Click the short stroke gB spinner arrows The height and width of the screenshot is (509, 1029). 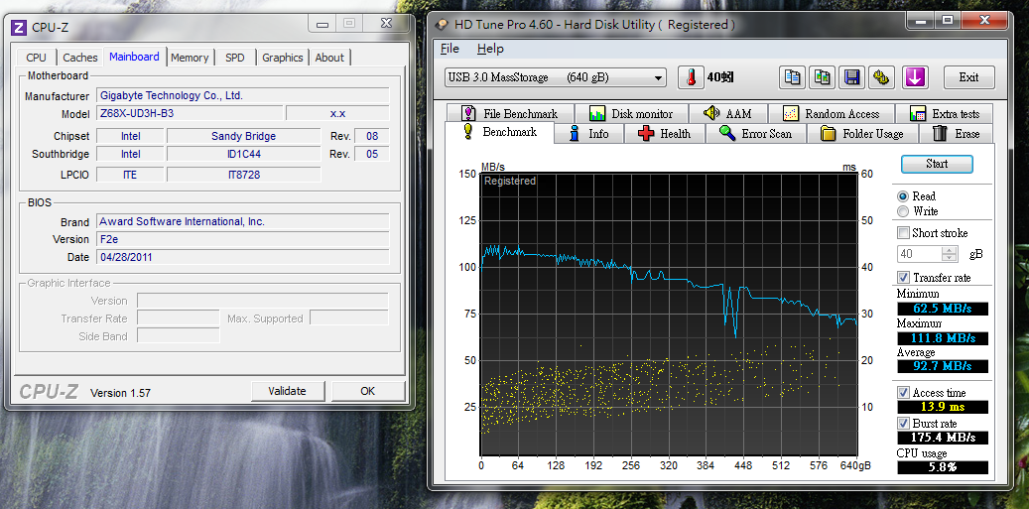tap(949, 254)
